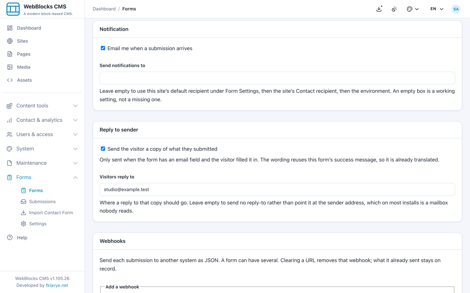Click the Import Contact Form download icon
The width and height of the screenshot is (470, 293).
pyautogui.click(x=23, y=213)
